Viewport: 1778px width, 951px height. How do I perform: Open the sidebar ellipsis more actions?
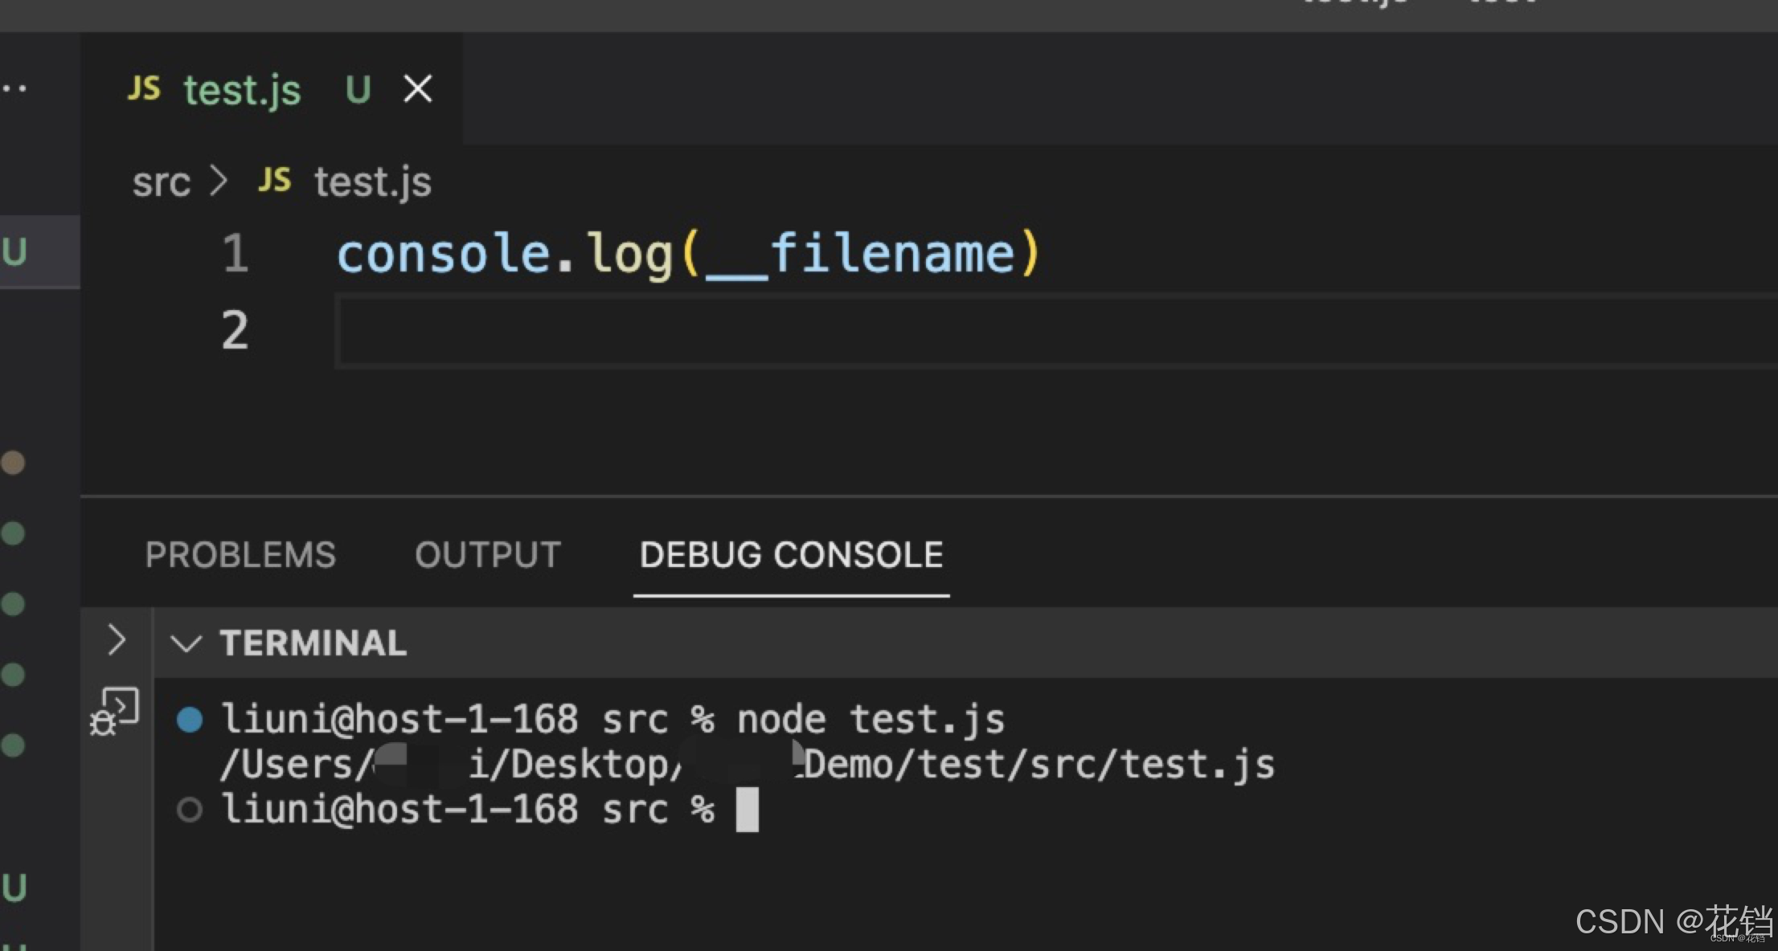click(x=14, y=88)
